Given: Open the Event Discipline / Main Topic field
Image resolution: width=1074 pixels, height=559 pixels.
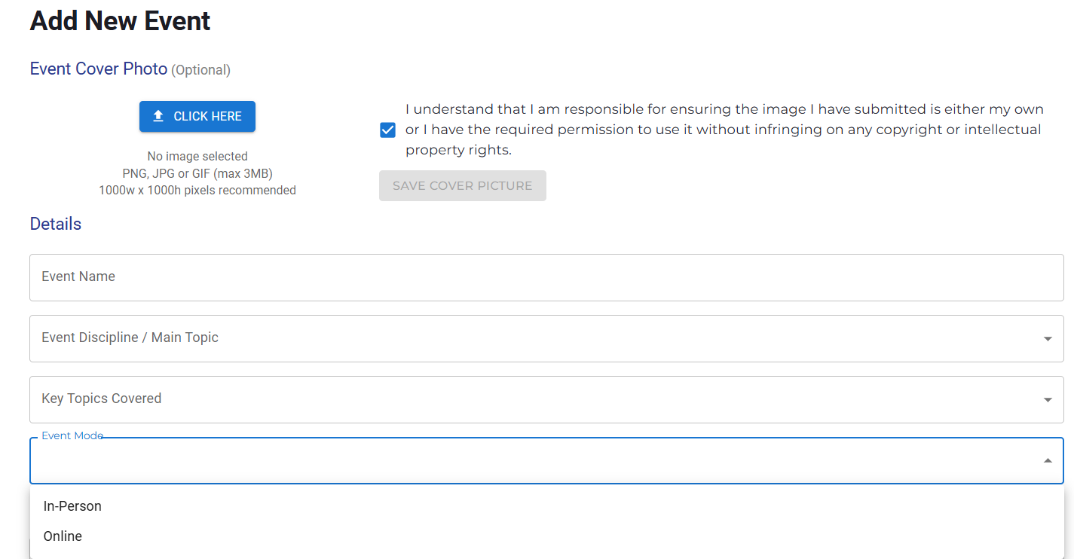Looking at the screenshot, I should (528, 338).
